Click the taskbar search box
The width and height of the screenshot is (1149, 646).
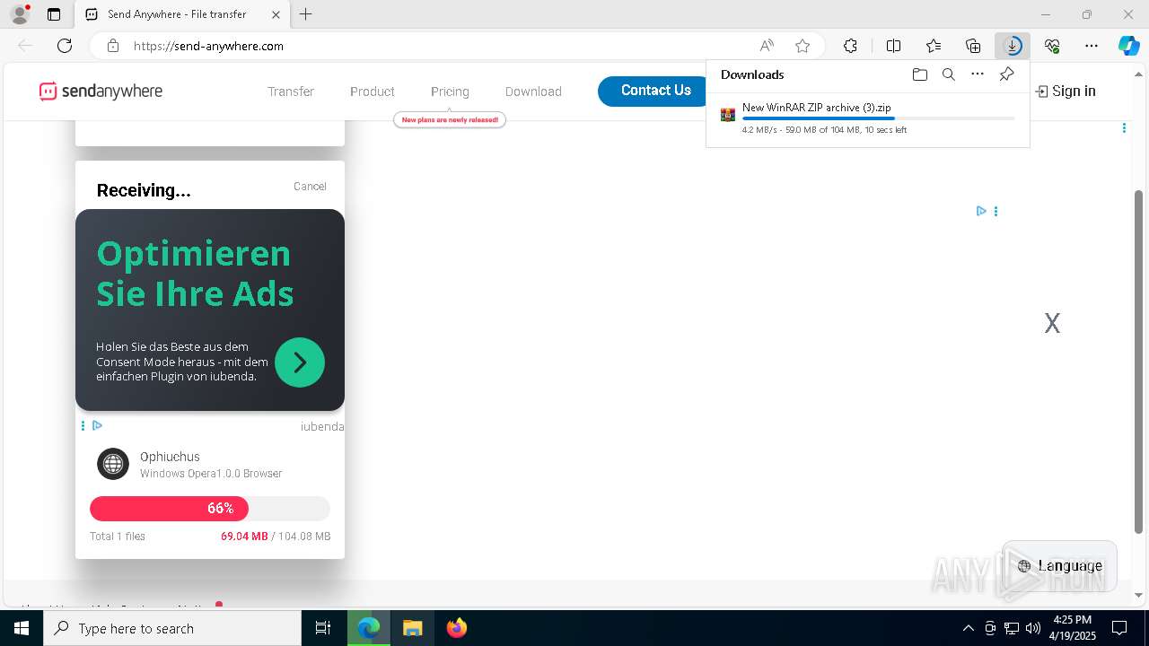point(172,628)
